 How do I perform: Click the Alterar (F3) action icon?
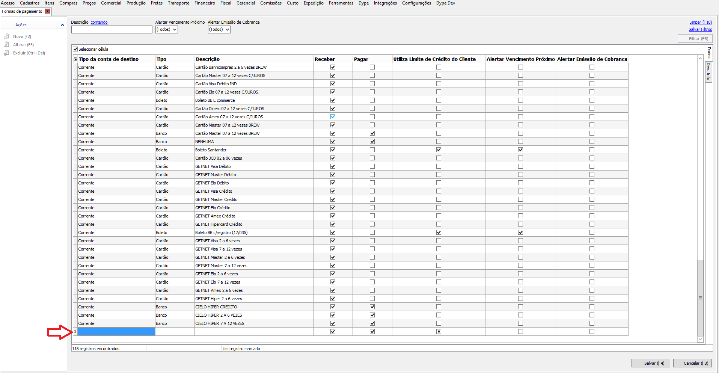pyautogui.click(x=6, y=45)
